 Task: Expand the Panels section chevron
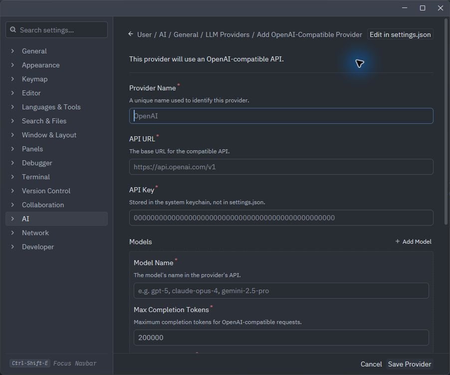point(12,149)
